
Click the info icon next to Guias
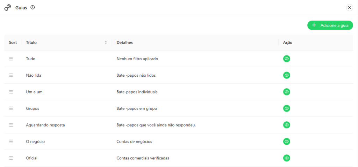[x=33, y=8]
